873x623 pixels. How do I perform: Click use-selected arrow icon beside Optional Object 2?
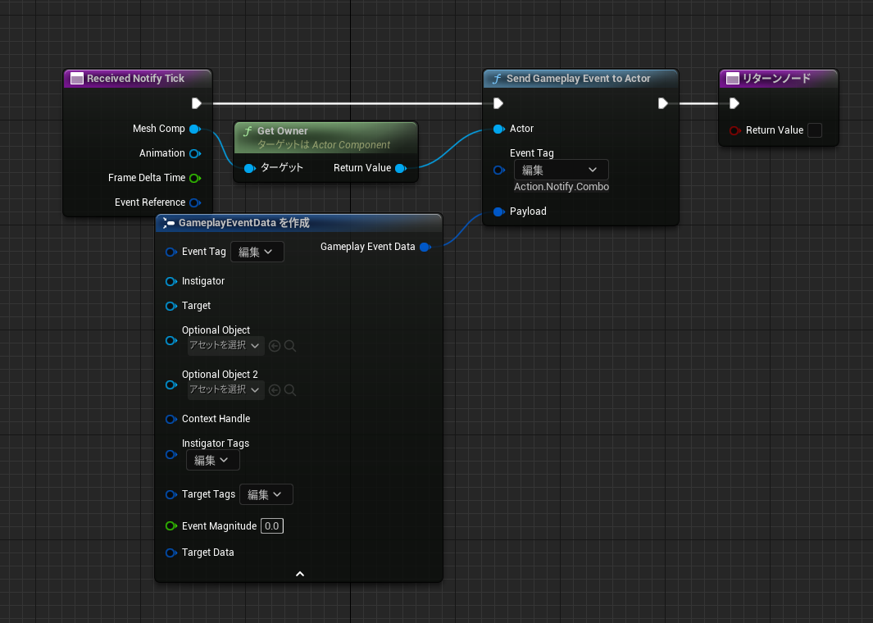(275, 390)
